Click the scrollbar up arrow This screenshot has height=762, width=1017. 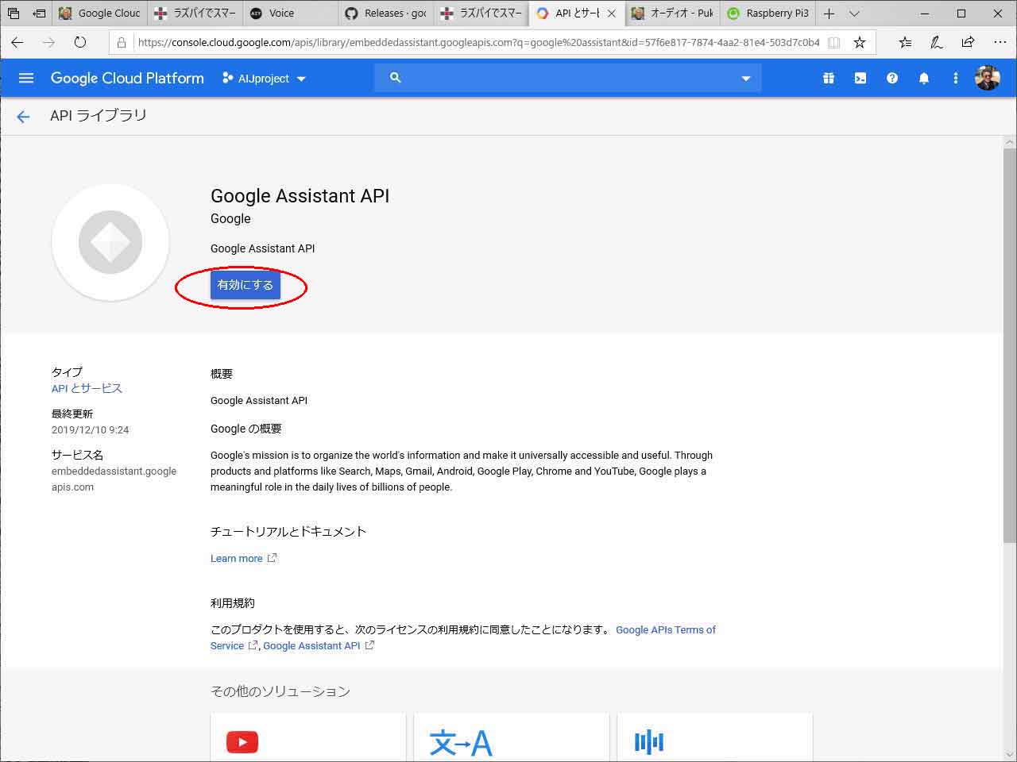(x=1010, y=142)
